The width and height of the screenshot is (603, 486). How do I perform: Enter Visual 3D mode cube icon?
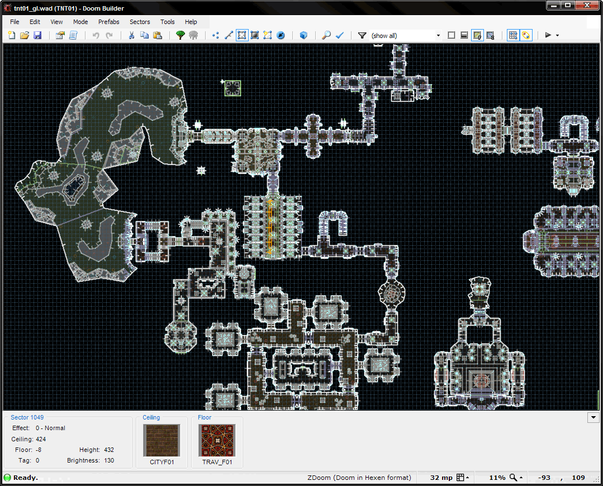(303, 35)
